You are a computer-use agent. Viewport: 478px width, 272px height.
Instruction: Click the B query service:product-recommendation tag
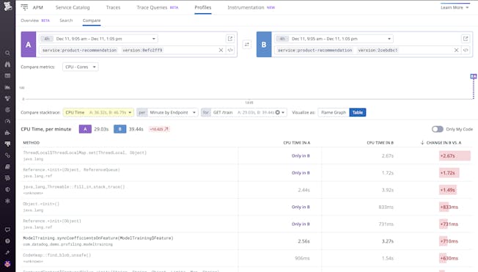[315, 50]
